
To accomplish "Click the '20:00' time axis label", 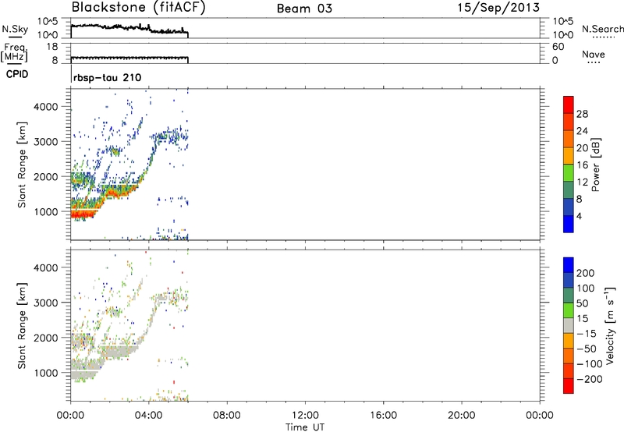I will (x=461, y=416).
